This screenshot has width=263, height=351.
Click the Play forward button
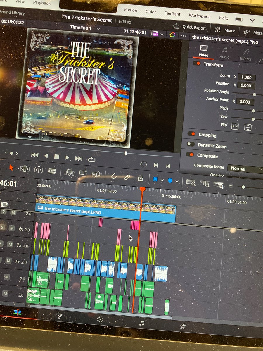[x=67, y=157]
